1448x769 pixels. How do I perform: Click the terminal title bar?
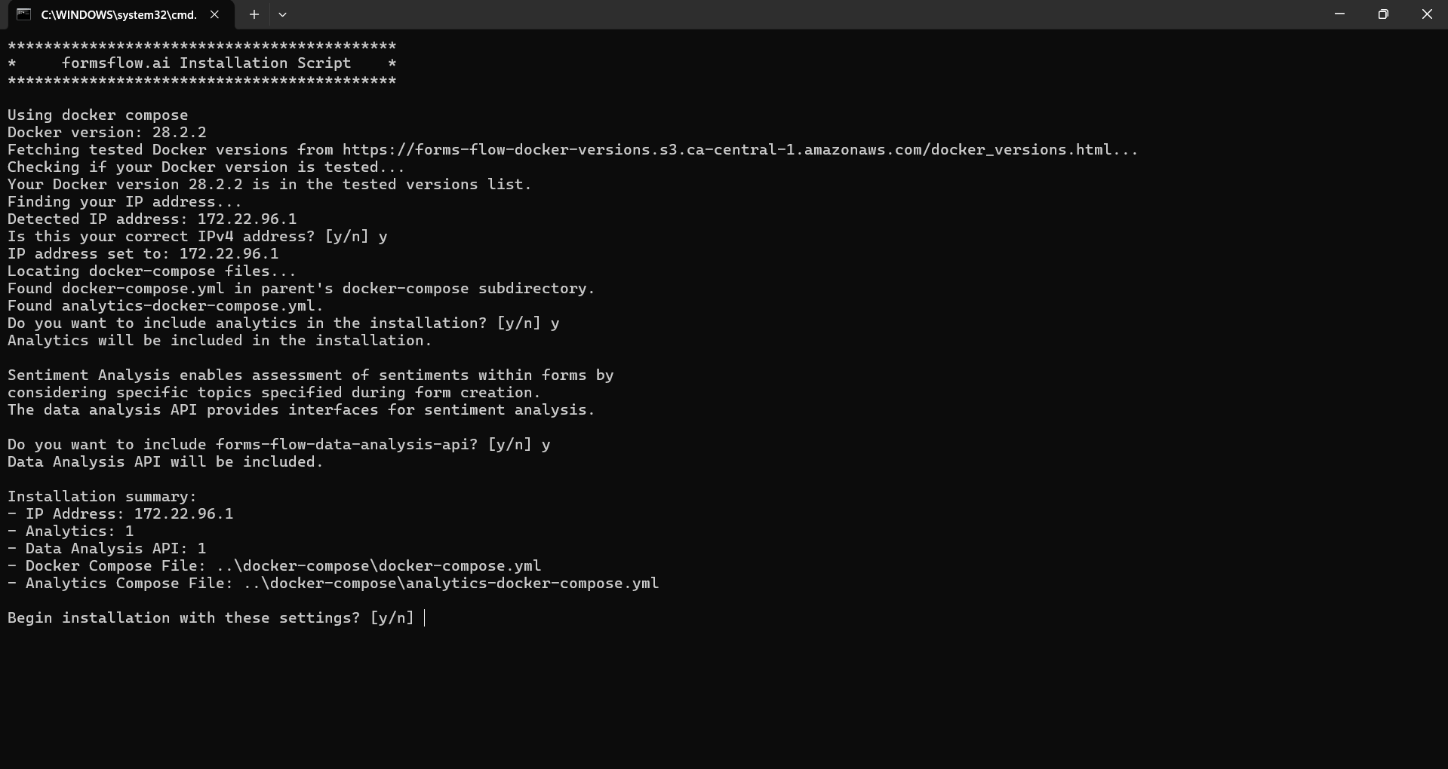click(x=755, y=14)
